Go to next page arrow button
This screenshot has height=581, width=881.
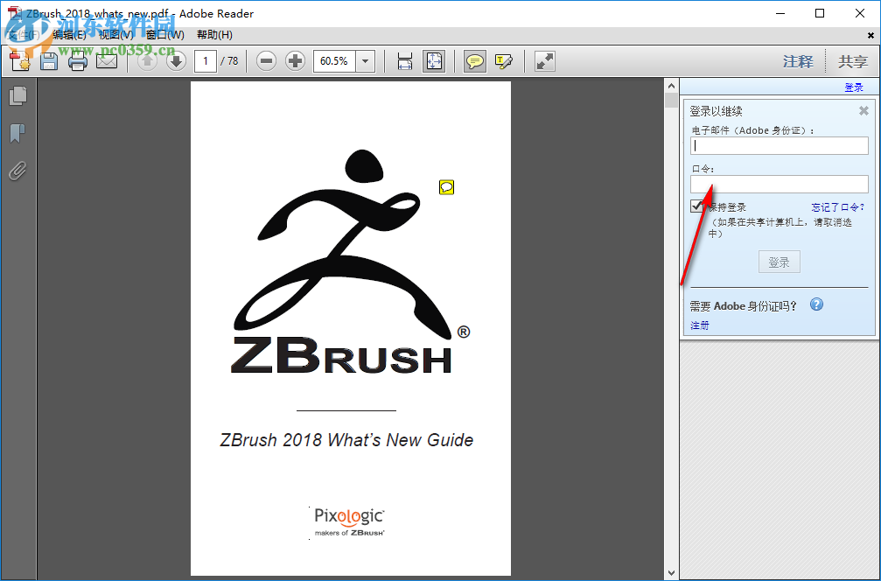(176, 60)
